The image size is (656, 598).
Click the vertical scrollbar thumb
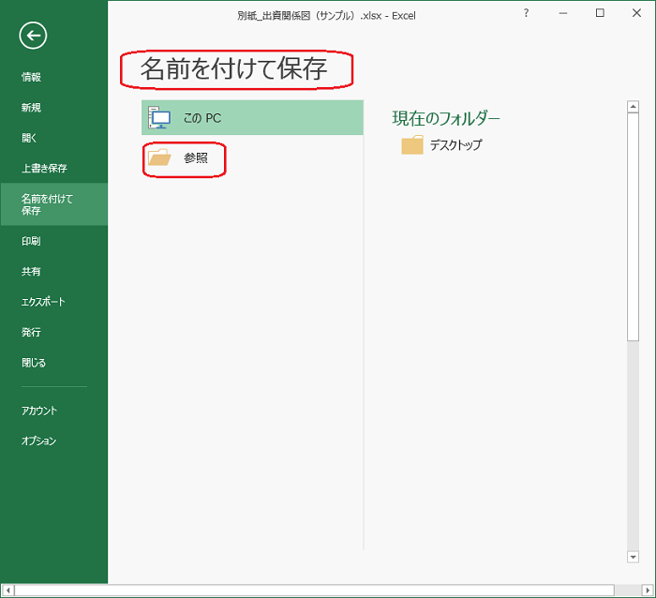pyautogui.click(x=633, y=227)
